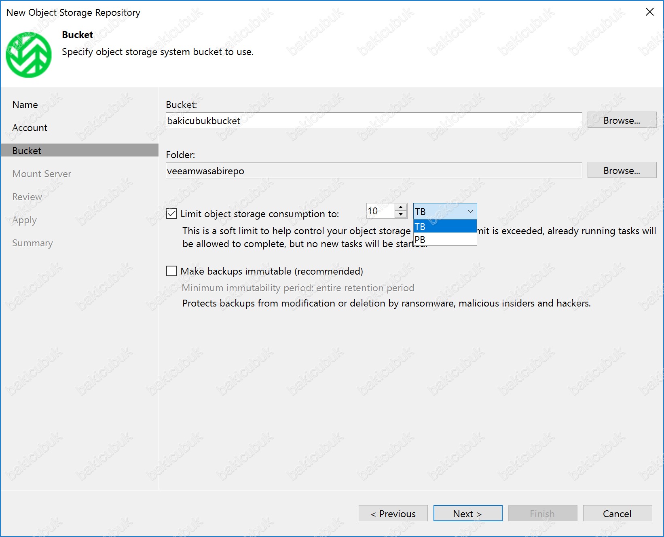Uncheck Limit object storage consumption checkbox
The image size is (664, 537).
tap(171, 214)
